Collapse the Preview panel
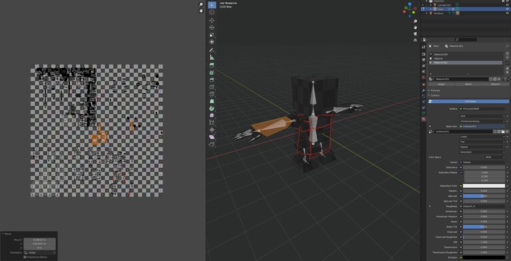The width and height of the screenshot is (511, 261). [x=429, y=91]
